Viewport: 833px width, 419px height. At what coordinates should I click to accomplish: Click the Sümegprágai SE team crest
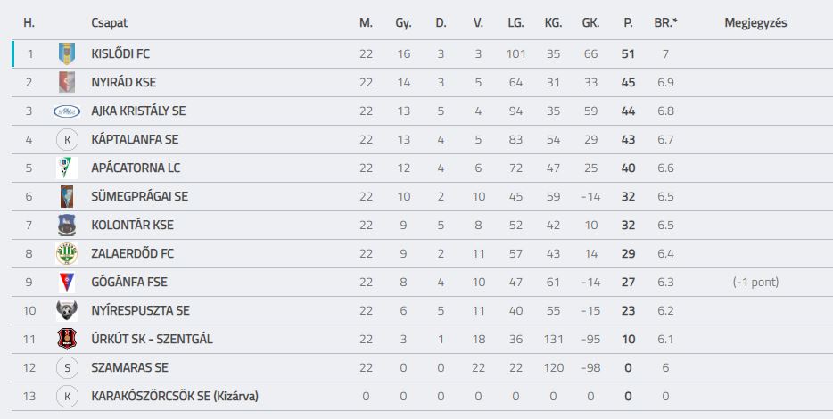coord(67,196)
